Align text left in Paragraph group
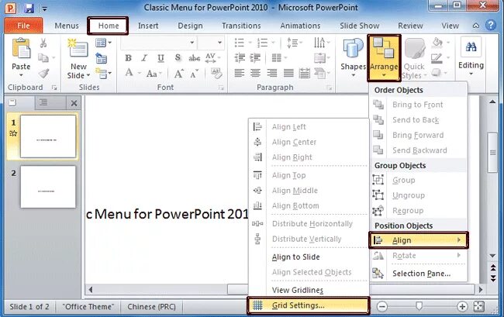Image resolution: width=504 pixels, height=317 pixels. pos(240,74)
